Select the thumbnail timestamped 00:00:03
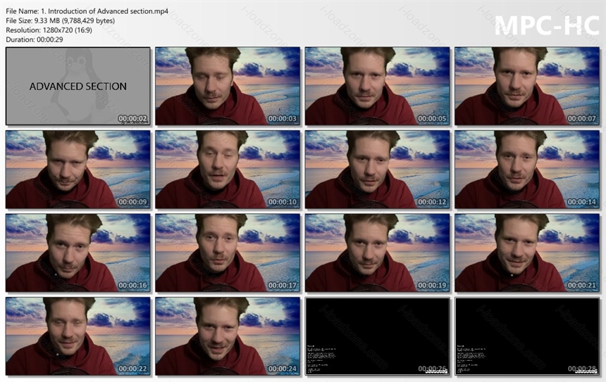The width and height of the screenshot is (606, 382). point(228,86)
